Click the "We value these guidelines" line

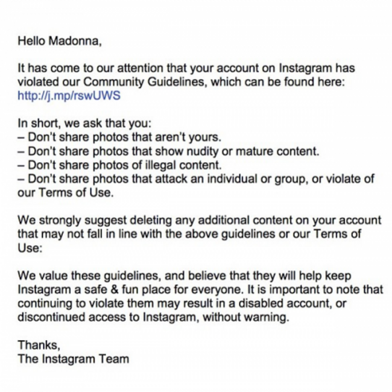coord(185,276)
